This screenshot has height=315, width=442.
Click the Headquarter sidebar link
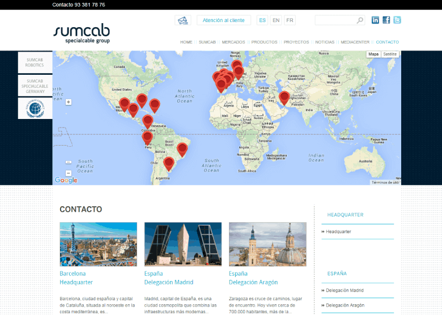point(338,232)
